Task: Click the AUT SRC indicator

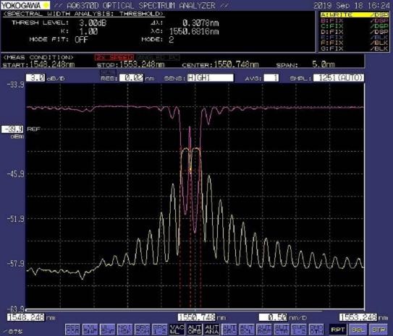Action: click(229, 329)
